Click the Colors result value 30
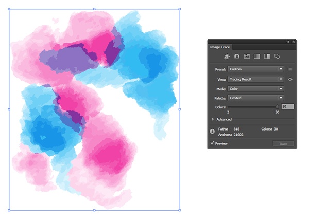This screenshot has width=309, height=223. [x=276, y=129]
